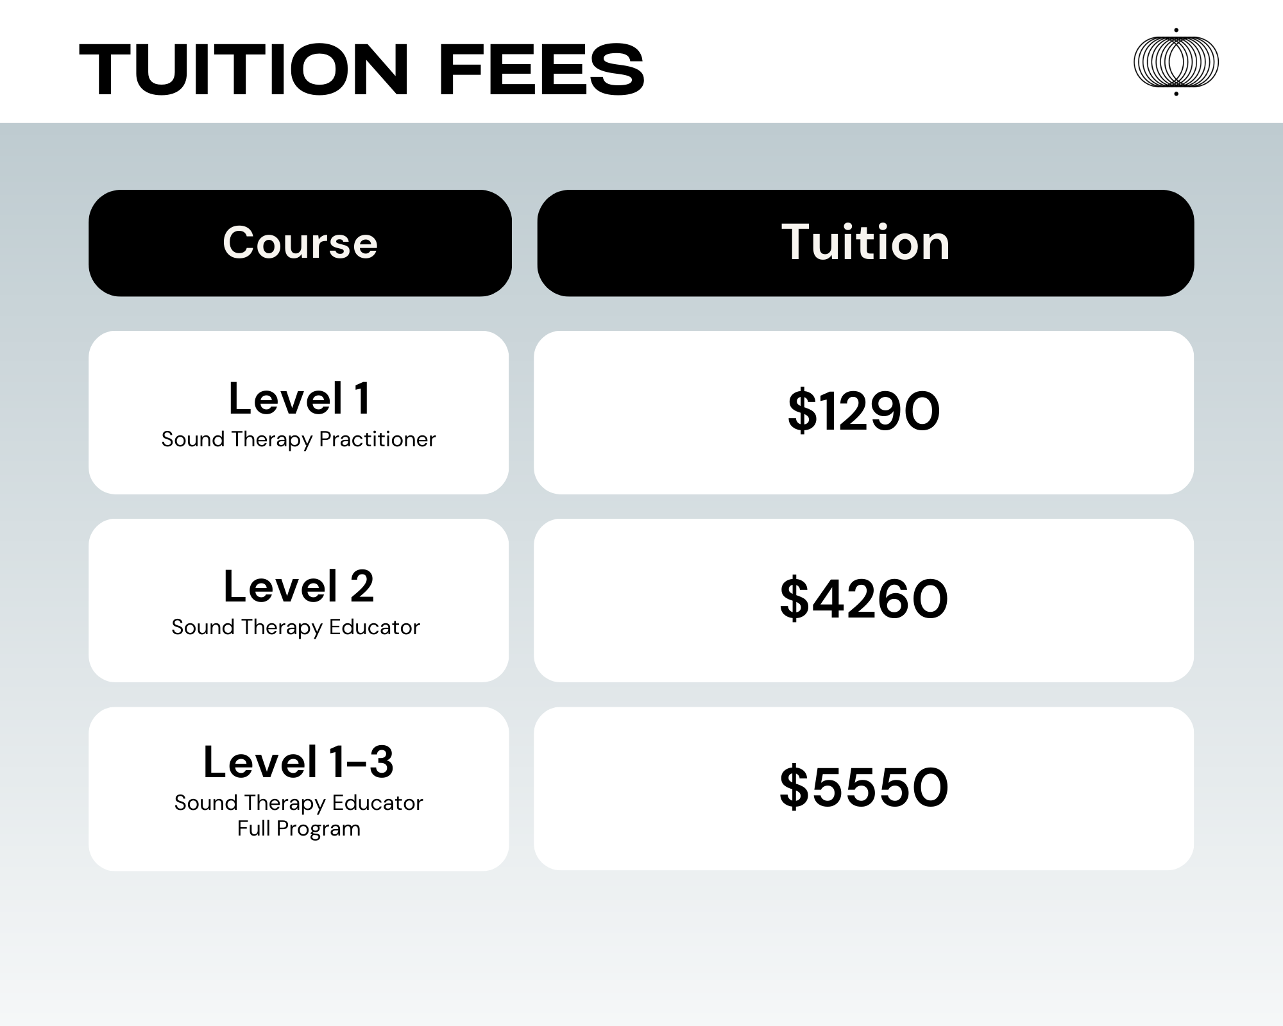
Task: Click the Level 1 title text
Action: pyautogui.click(x=300, y=398)
